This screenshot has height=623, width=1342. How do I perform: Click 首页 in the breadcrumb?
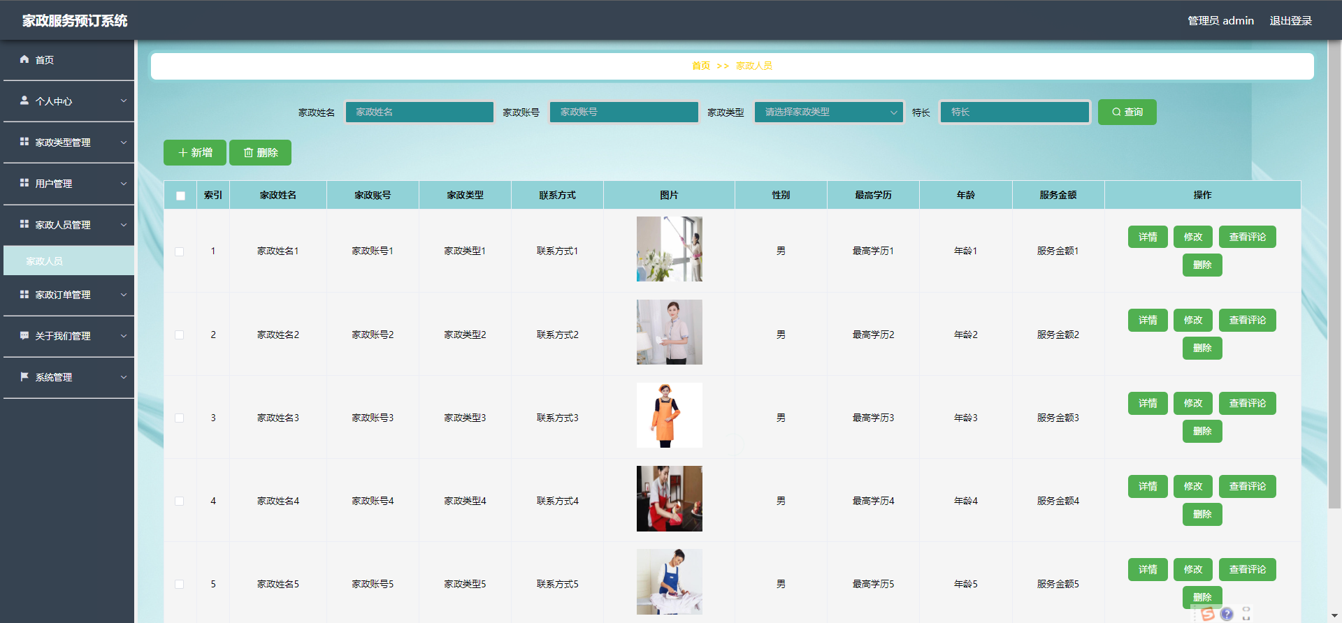[x=700, y=66]
